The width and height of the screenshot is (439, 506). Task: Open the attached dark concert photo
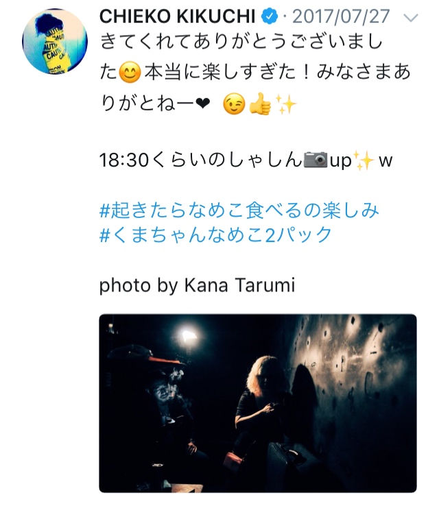point(258,402)
